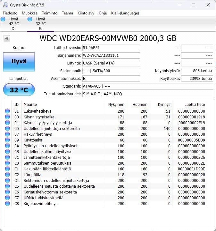Click the Käynnistyksiä field 806 kertaa
Image resolution: width=216 pixels, height=231 pixels.
coord(197,71)
